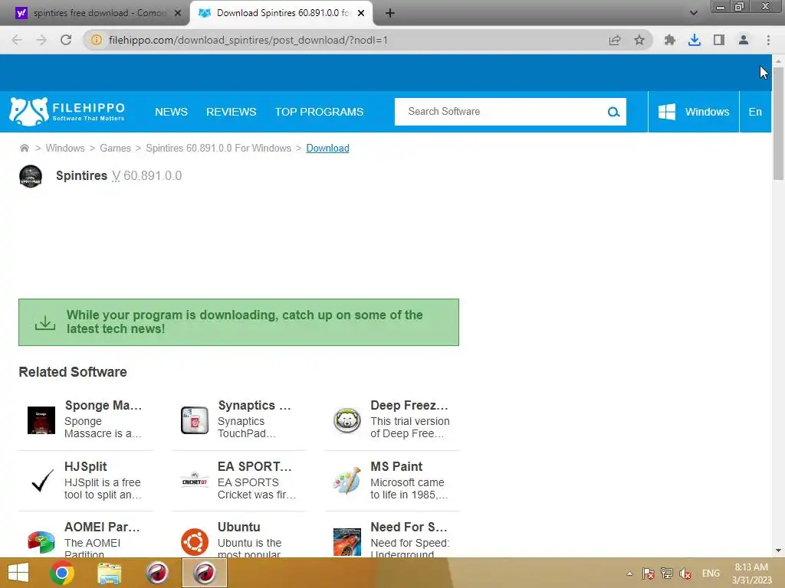Click the EA SPORTS Cricket icon
Screen dimensions: 785x588
pos(194,481)
